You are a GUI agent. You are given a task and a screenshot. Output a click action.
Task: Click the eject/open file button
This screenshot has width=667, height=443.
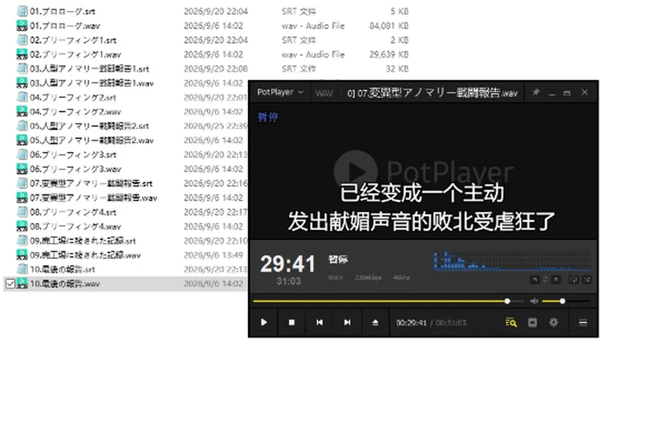[374, 322]
